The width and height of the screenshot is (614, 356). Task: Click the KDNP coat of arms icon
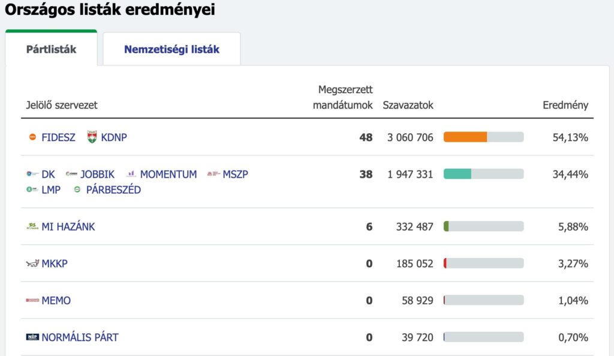click(x=92, y=137)
